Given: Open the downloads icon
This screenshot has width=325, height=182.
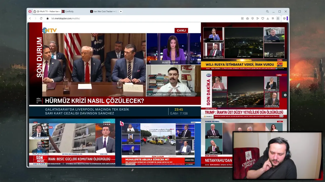Looking at the screenshot, I should point(268,18).
